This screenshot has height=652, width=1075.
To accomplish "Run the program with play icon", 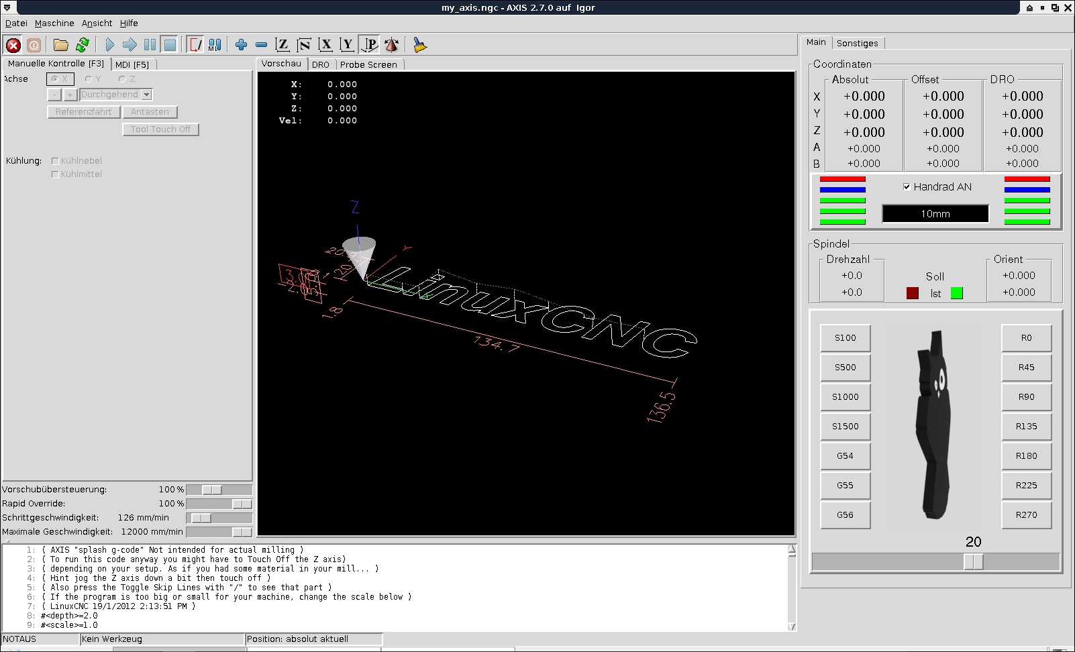I will (x=109, y=45).
